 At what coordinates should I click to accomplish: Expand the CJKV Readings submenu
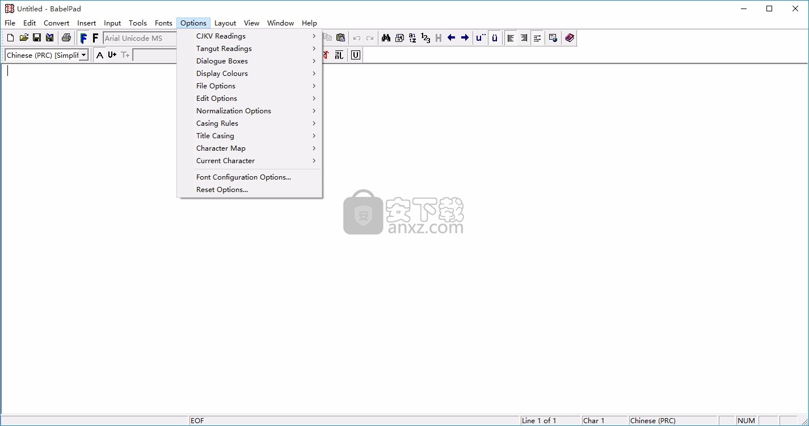pyautogui.click(x=250, y=36)
